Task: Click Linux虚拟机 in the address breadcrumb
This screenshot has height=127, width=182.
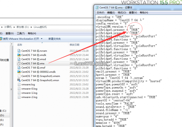Action: pos(40,27)
